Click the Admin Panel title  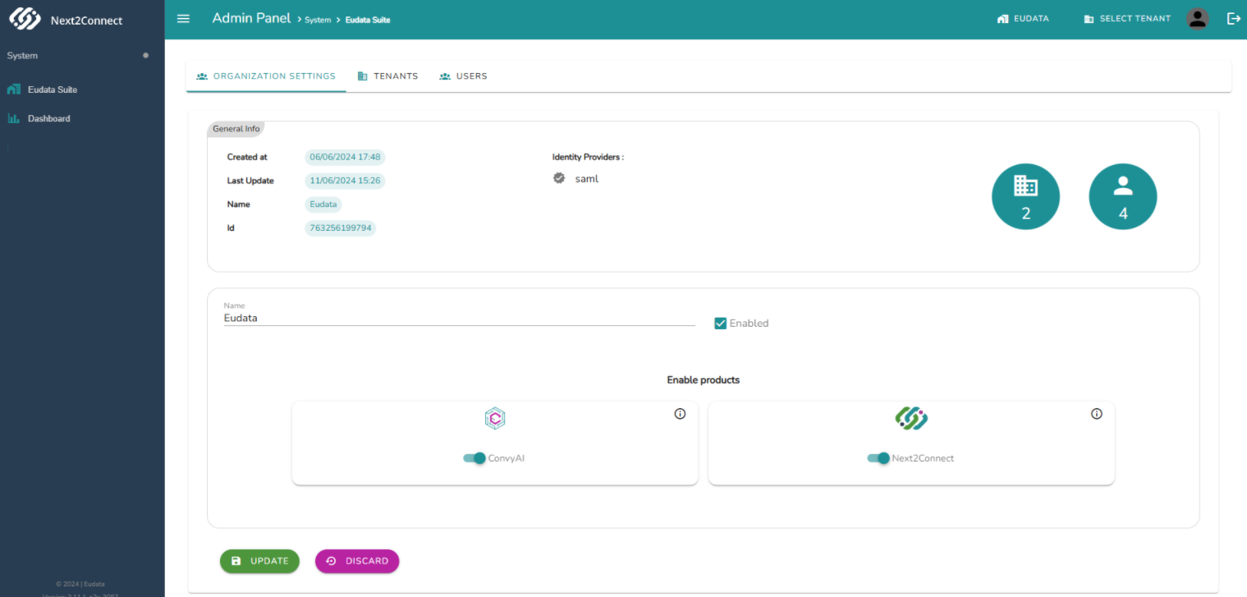(x=251, y=18)
